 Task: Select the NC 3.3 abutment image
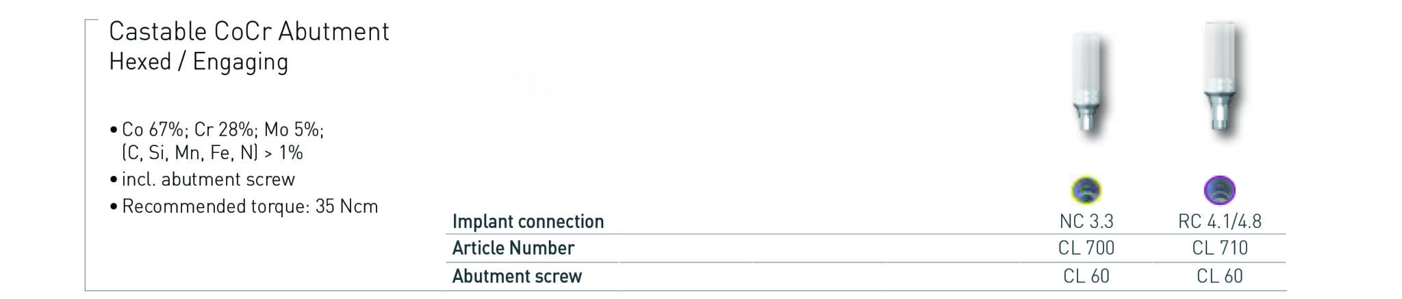[1086, 85]
